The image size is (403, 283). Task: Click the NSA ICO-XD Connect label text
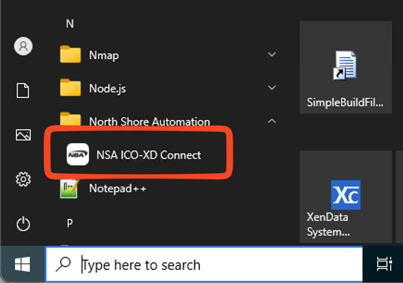click(148, 155)
